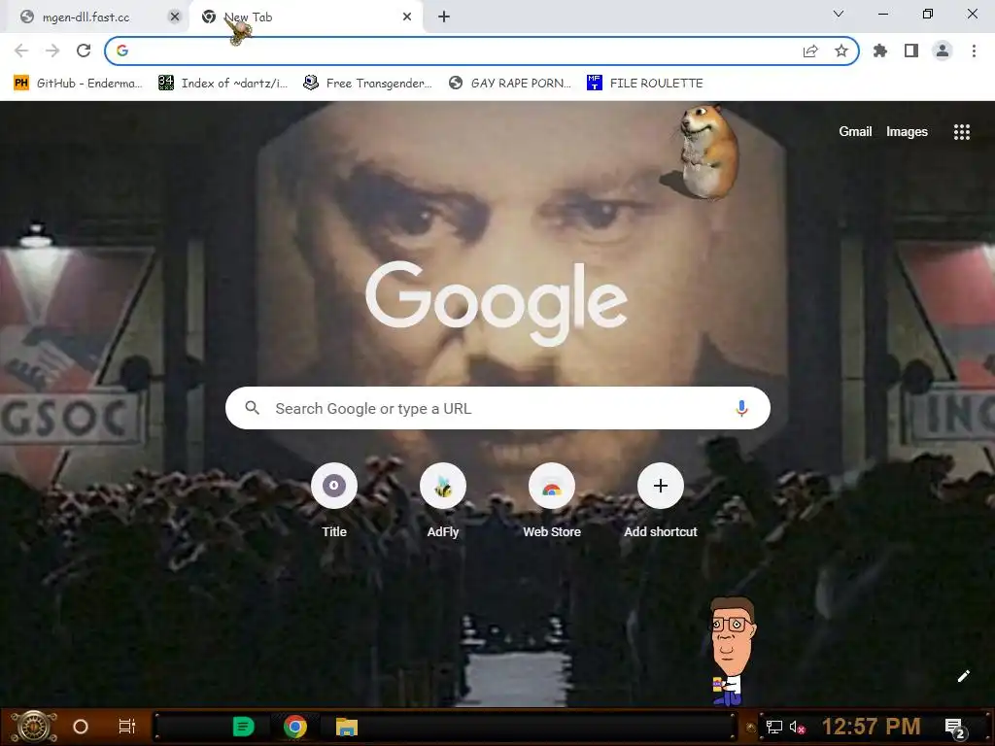The image size is (995, 746).
Task: Click the Chrome taskbar icon
Action: pos(295,727)
